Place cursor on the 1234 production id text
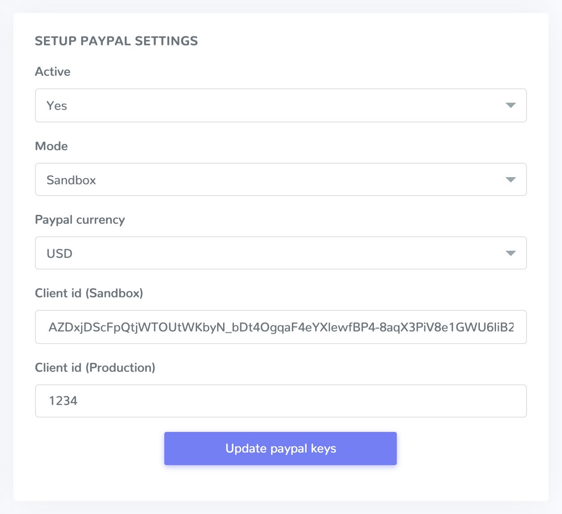The width and height of the screenshot is (562, 514). (63, 401)
